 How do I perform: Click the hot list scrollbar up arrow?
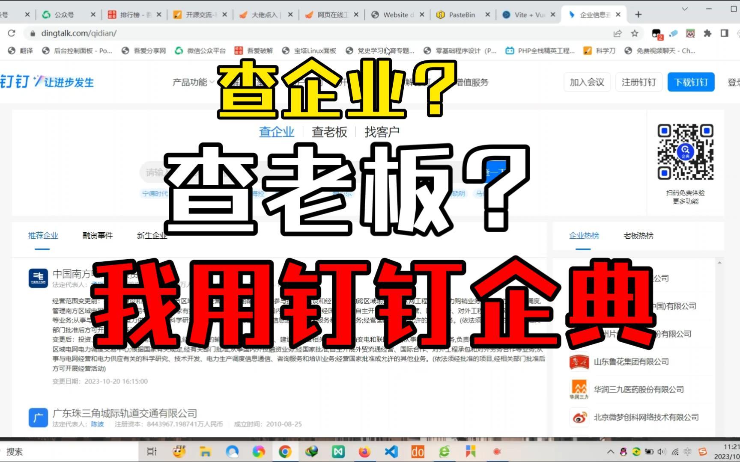click(x=719, y=262)
